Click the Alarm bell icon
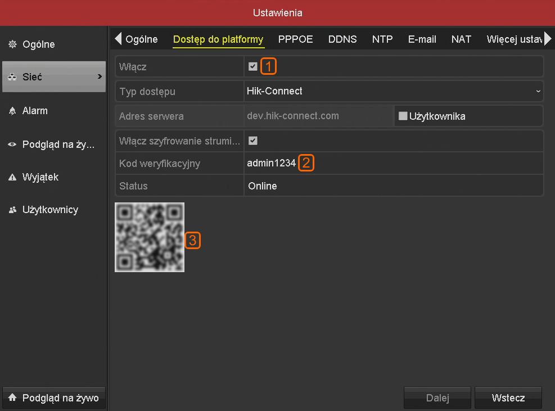This screenshot has height=411, width=555. 12,111
